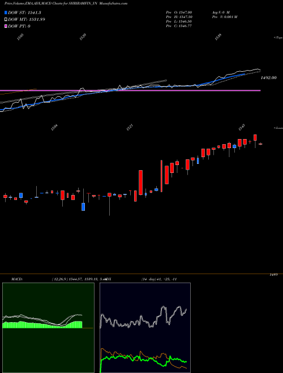The image size is (283, 373).
Task: Click the blue DOW ST legend swatch
Action: [6, 12]
